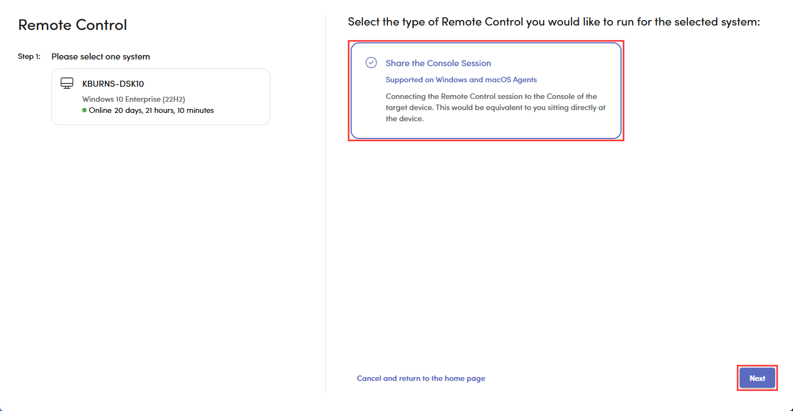Viewport: 793px width, 411px height.
Task: Click the Next button
Action: pos(757,378)
